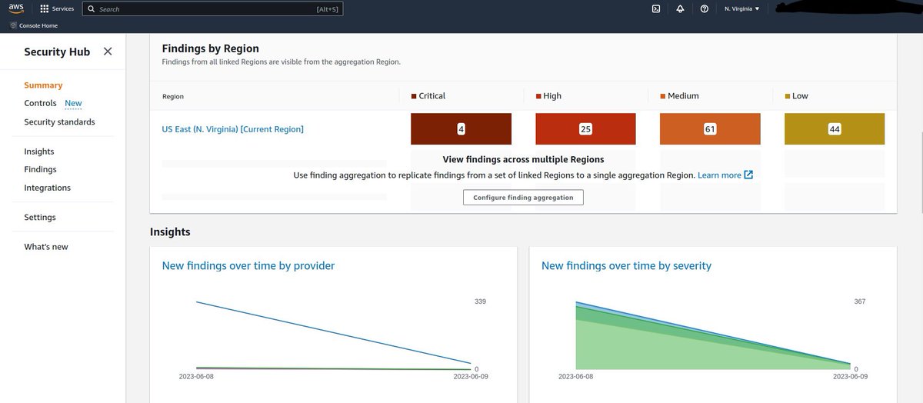Click the 367 value on severity chart
This screenshot has width=923, height=403.
pos(860,301)
